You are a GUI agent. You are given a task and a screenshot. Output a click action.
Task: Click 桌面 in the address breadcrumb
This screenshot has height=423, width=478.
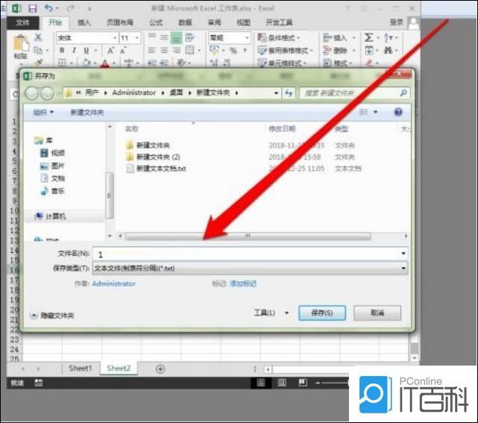coord(176,93)
